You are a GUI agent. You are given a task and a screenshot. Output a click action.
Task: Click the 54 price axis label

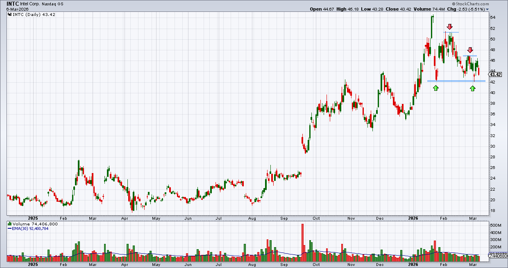[493, 18]
